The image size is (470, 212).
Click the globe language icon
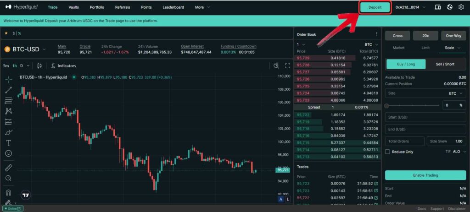point(449,7)
